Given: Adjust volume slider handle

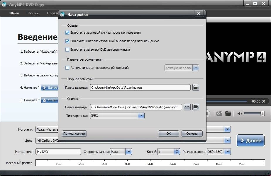Looking at the screenshot, I should [262, 114].
